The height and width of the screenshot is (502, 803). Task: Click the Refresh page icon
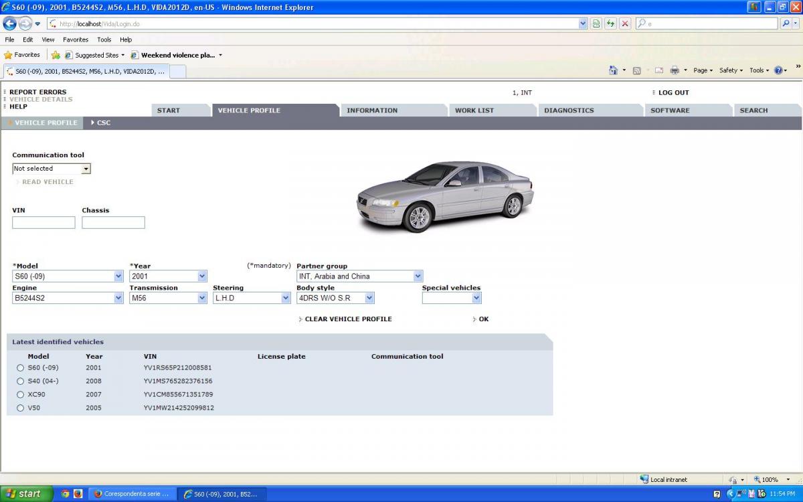tap(610, 23)
